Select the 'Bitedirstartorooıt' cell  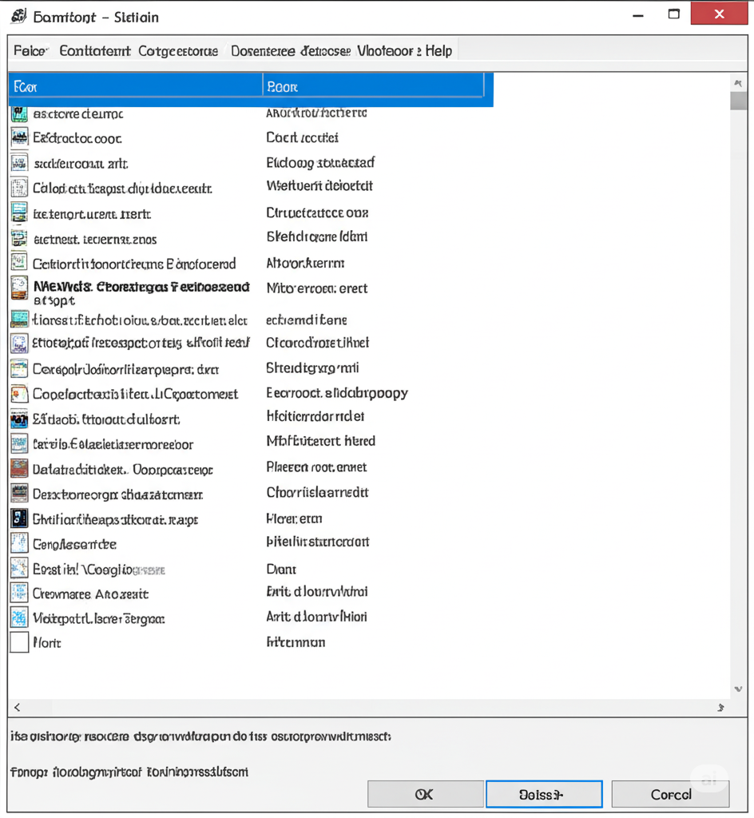click(x=318, y=542)
